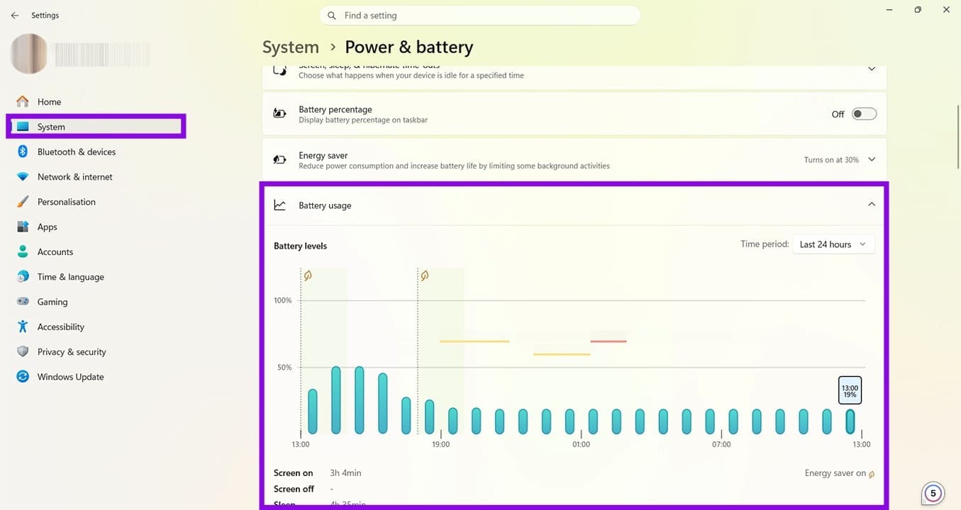Viewport: 961px width, 510px height.
Task: Click the Find a setting search box
Action: pos(480,15)
